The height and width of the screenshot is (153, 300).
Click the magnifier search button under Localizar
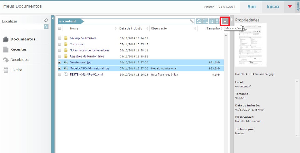[46, 27]
